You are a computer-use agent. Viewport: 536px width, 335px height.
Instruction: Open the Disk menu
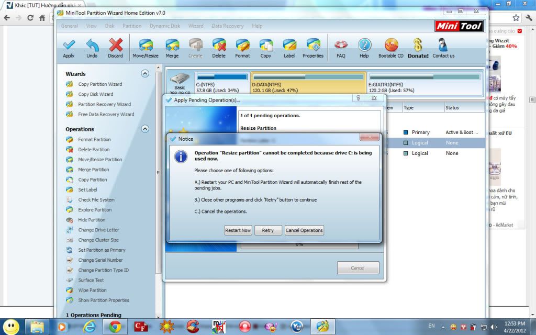[x=110, y=26]
